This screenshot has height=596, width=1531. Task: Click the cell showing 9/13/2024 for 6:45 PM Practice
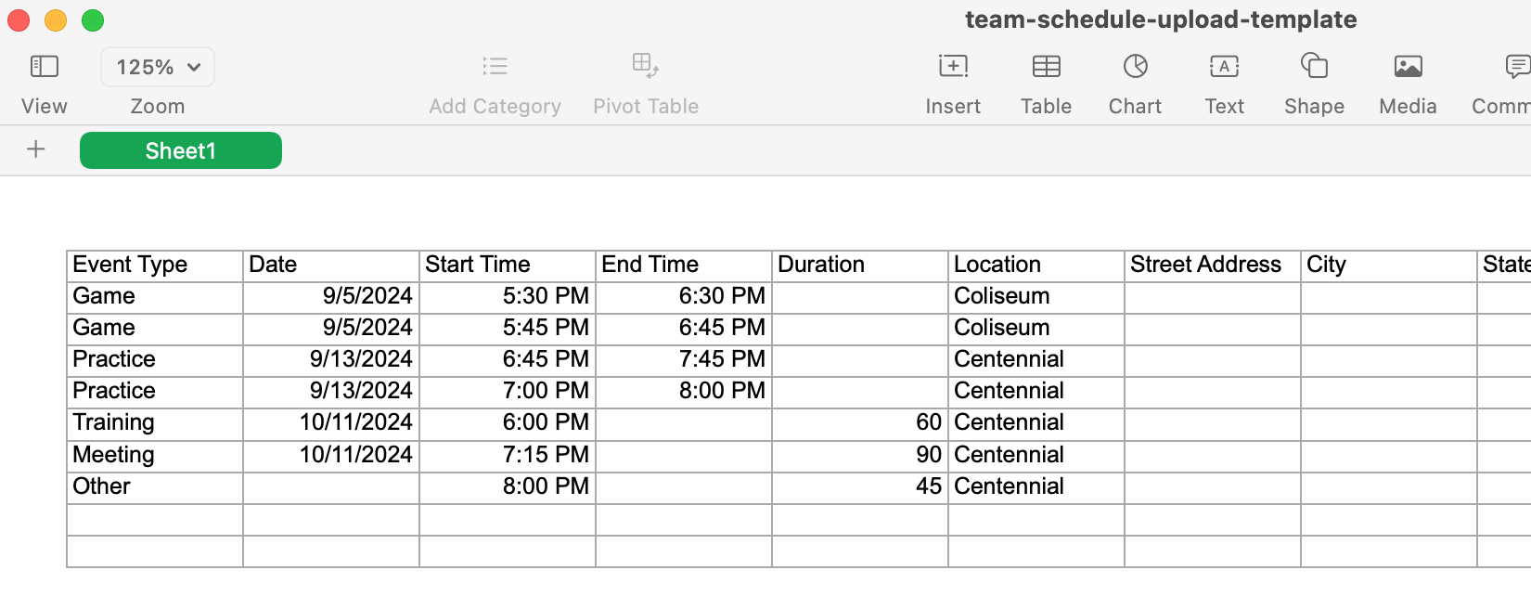pyautogui.click(x=331, y=360)
